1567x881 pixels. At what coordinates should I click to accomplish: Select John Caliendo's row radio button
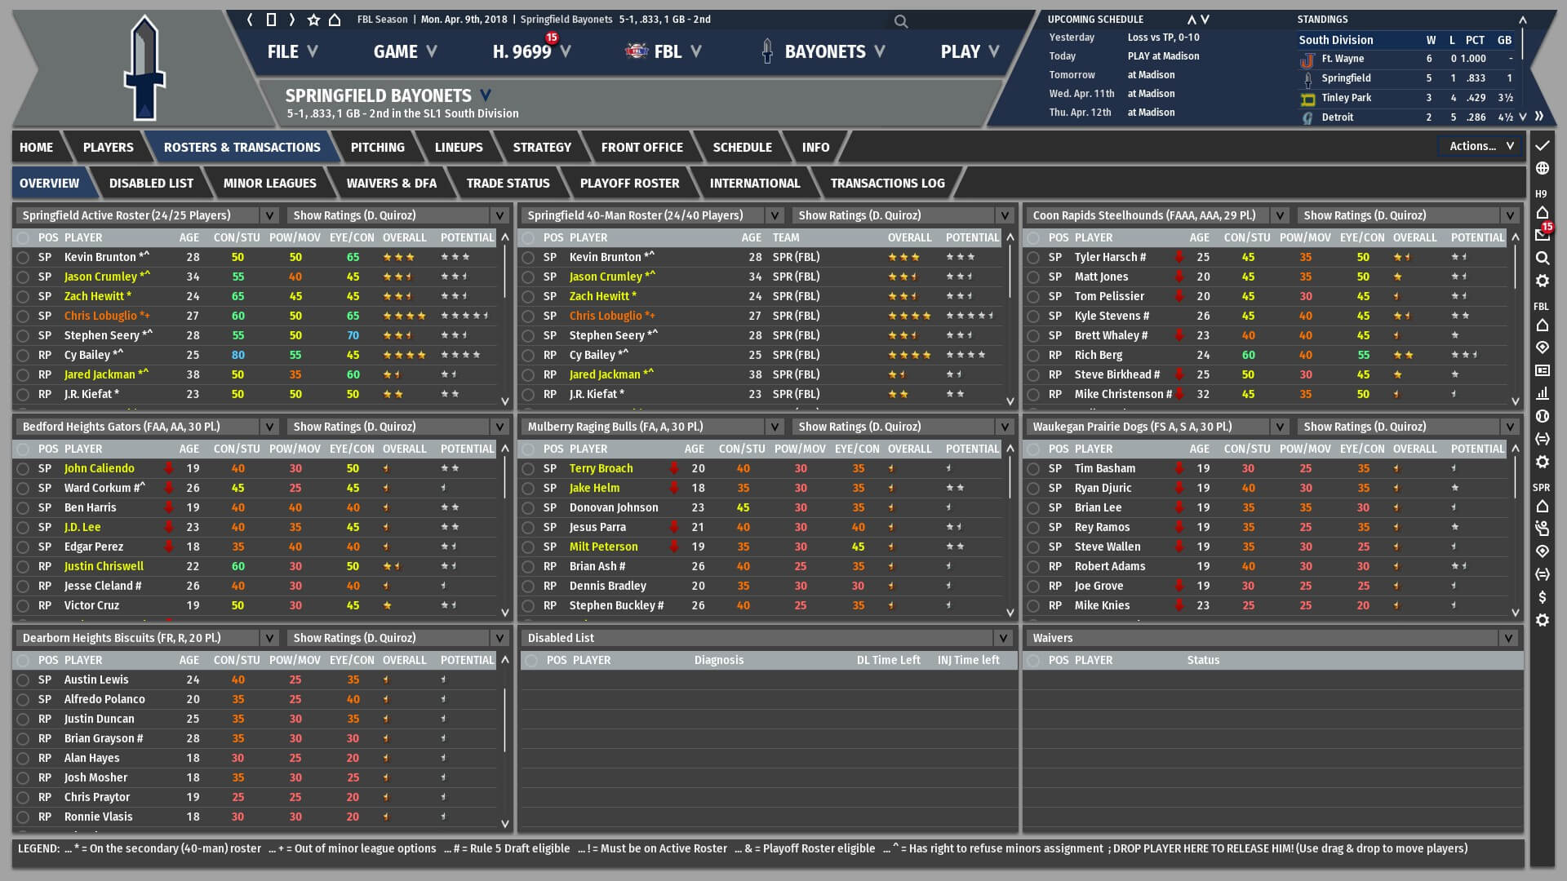(x=23, y=469)
